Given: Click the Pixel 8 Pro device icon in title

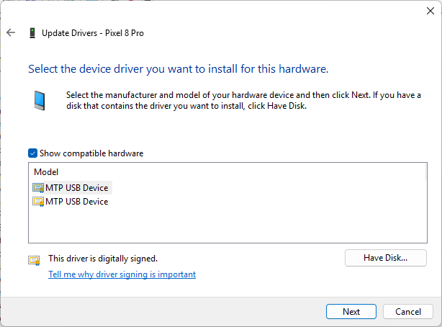Looking at the screenshot, I should [32, 33].
